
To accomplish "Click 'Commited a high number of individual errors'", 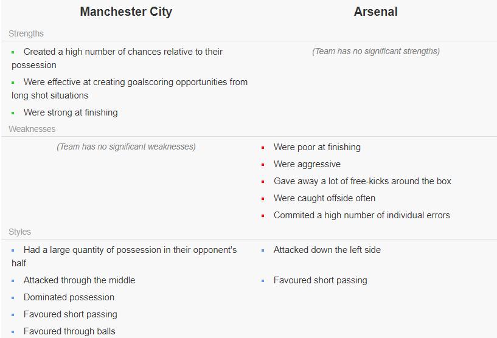I will pyautogui.click(x=361, y=215).
